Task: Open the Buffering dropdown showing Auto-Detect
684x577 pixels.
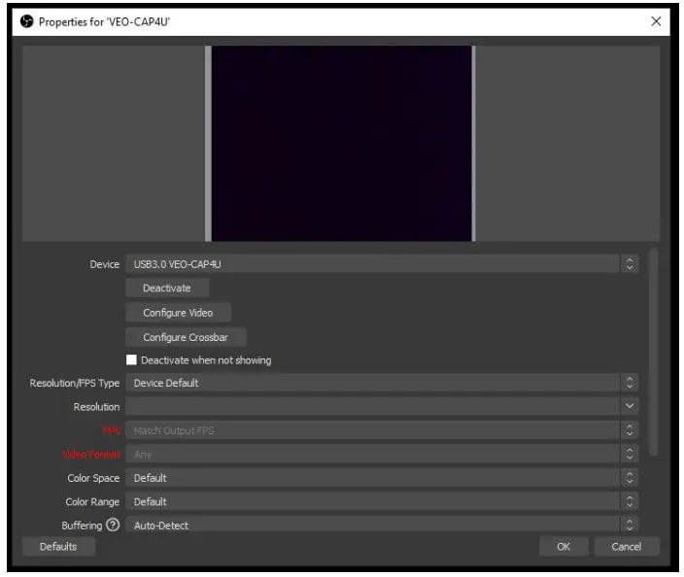Action: pos(382,525)
